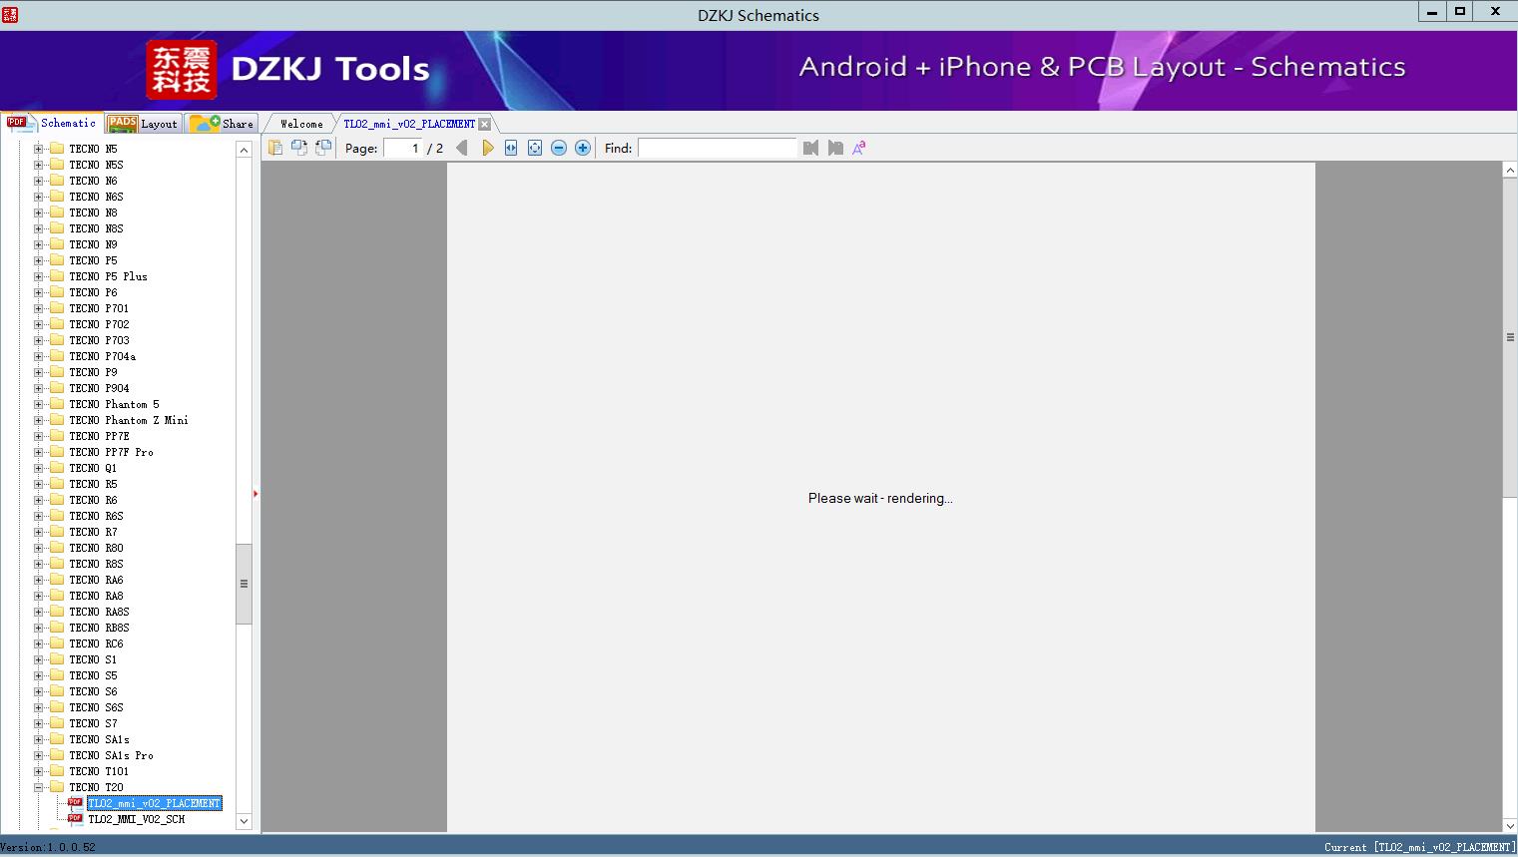Go to the next page arrow
This screenshot has height=857, width=1518.
tap(487, 148)
